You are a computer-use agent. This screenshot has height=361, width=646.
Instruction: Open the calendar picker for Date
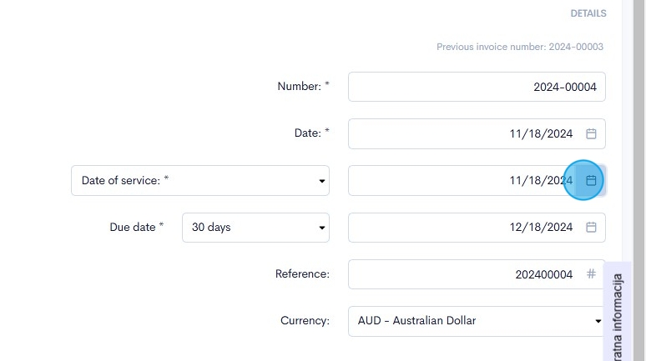pyautogui.click(x=591, y=133)
